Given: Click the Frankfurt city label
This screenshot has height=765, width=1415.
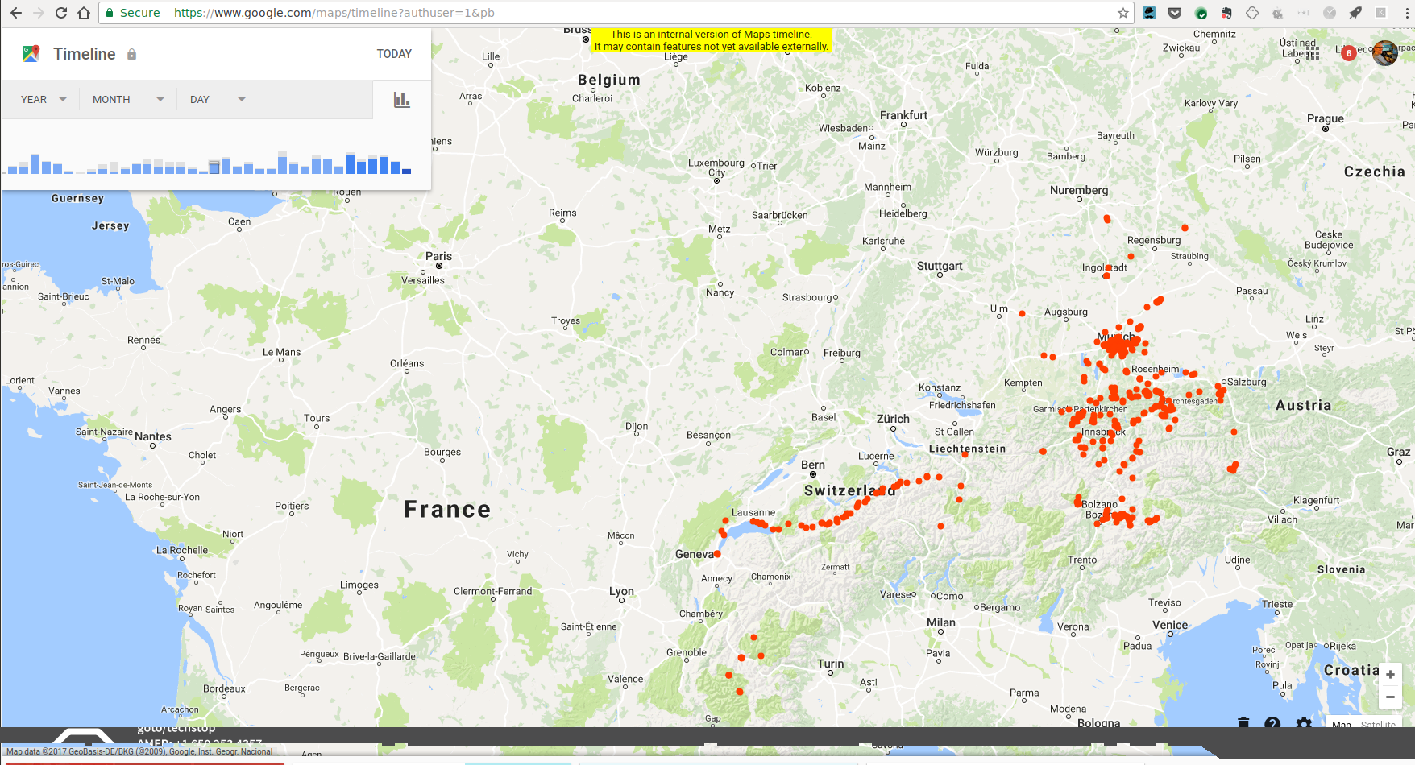Looking at the screenshot, I should tap(903, 115).
